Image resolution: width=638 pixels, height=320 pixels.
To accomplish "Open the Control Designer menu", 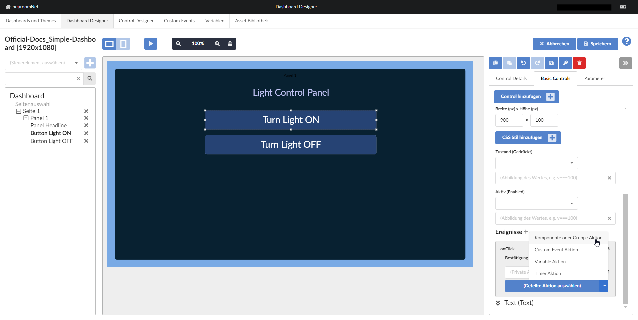I will click(x=136, y=21).
